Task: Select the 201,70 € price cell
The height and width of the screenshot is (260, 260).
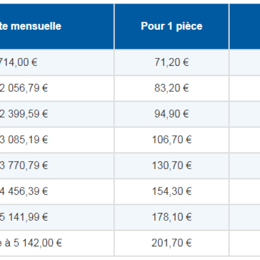Action: [x=172, y=243]
